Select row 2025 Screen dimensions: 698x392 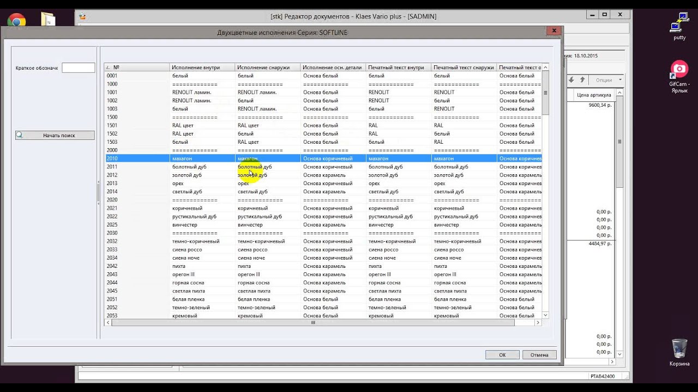pos(323,225)
